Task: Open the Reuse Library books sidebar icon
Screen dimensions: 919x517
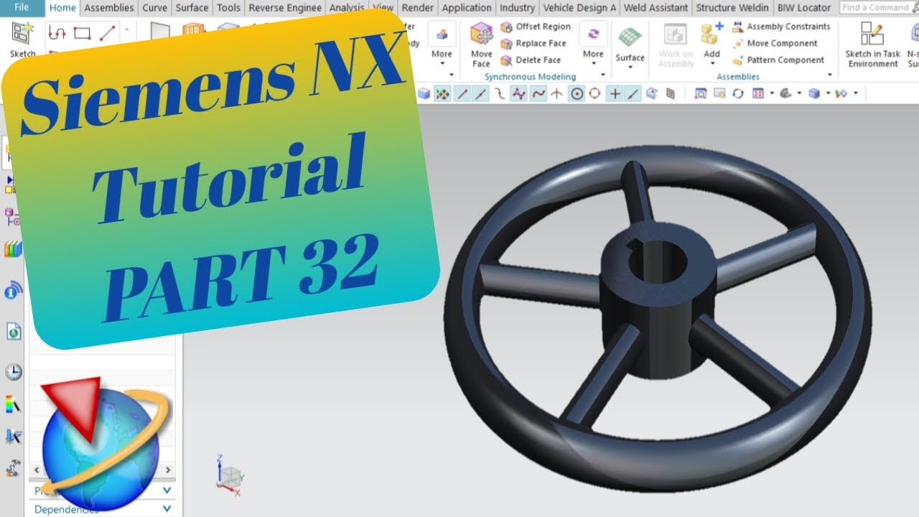Action: point(14,250)
